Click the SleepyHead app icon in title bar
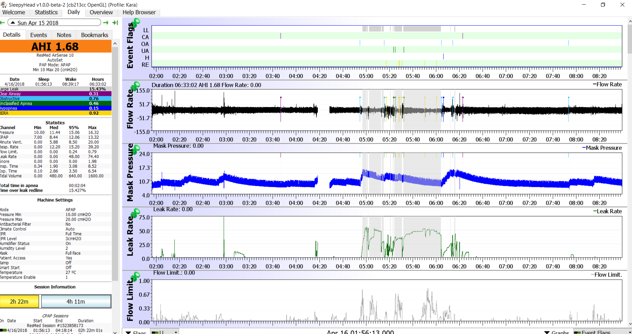The image size is (632, 334). [4, 5]
